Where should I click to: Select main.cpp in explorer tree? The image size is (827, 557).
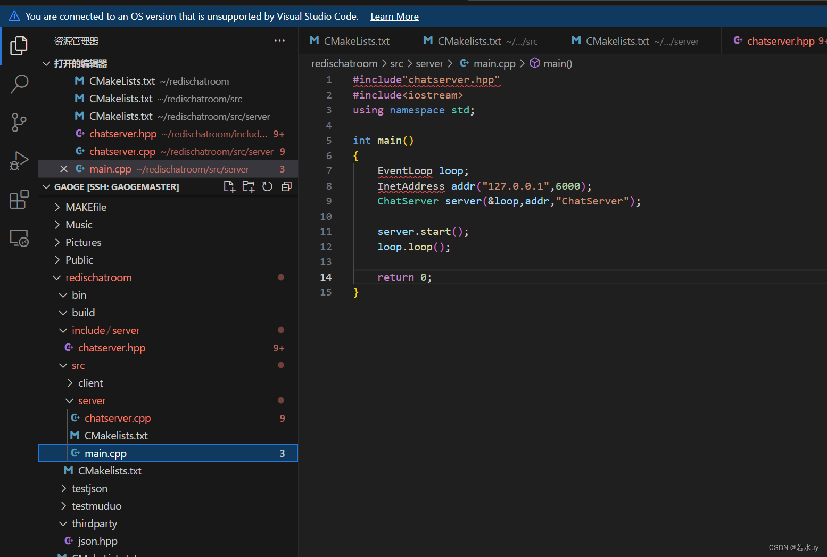pyautogui.click(x=168, y=453)
